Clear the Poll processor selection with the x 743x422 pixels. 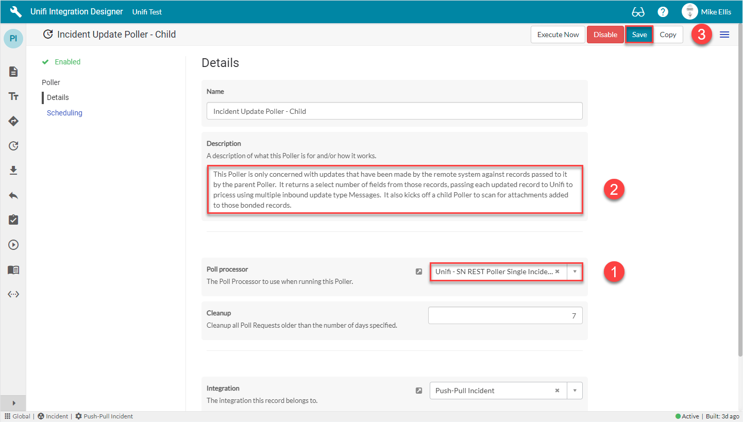point(557,272)
